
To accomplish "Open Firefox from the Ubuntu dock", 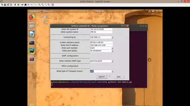I will tap(32, 17).
